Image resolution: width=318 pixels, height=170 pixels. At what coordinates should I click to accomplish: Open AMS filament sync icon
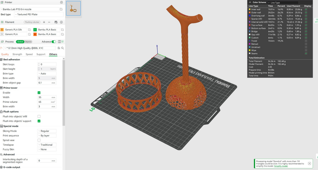(x=56, y=22)
